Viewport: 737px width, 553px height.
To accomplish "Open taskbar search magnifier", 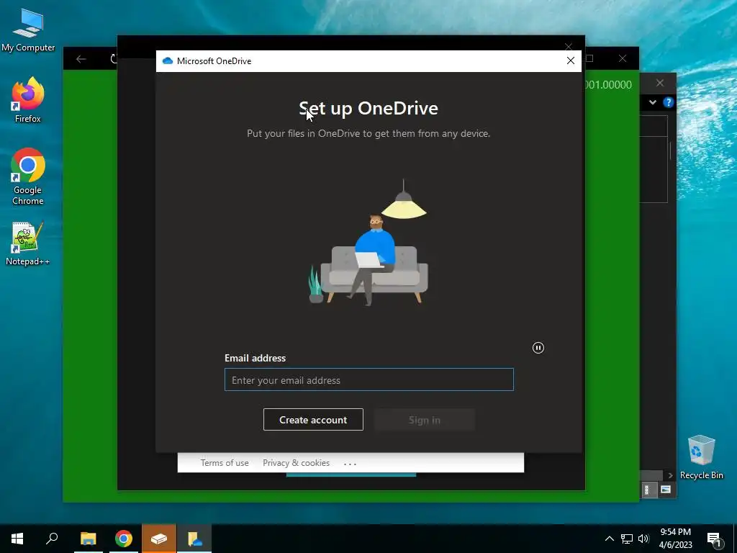I will (52, 539).
